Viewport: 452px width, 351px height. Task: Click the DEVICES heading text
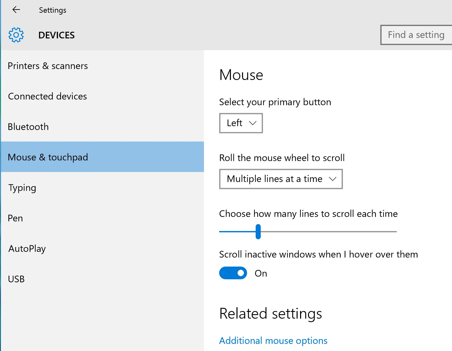[56, 35]
